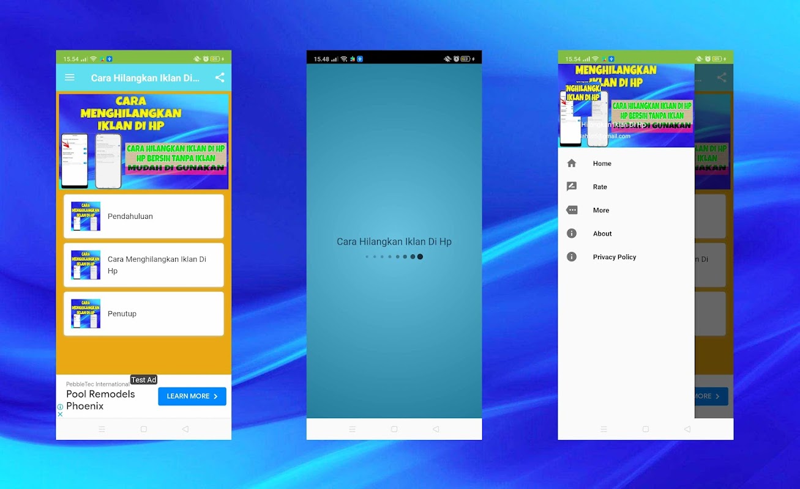Tap the back triangle icon on the left phone
This screenshot has height=489, width=800.
[x=185, y=429]
